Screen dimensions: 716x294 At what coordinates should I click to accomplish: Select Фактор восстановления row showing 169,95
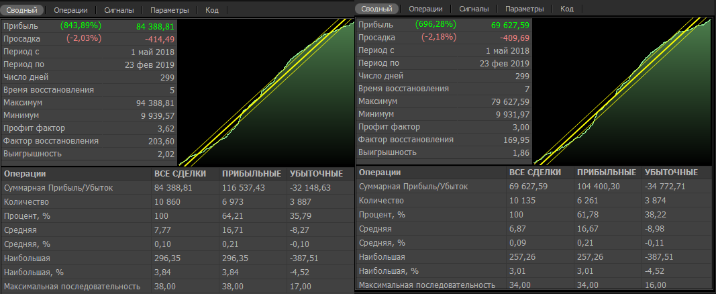point(444,140)
